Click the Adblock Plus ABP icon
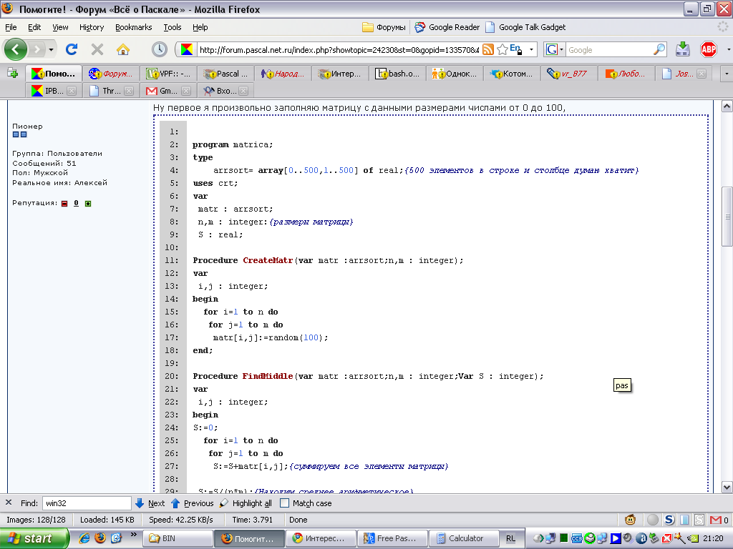Screen dimensions: 733x549 pyautogui.click(x=708, y=49)
